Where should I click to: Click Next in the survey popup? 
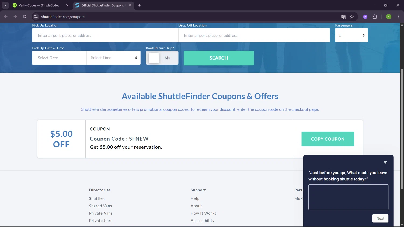tap(380, 218)
